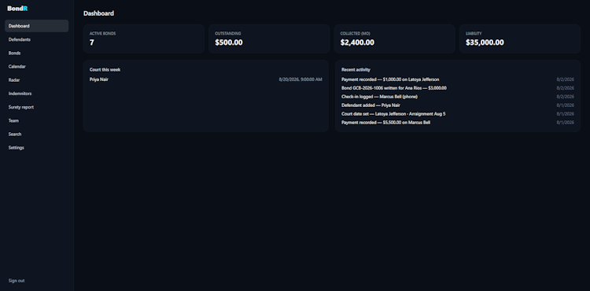Open the Collected (MO) card
The image size is (590, 291).
tap(394, 39)
